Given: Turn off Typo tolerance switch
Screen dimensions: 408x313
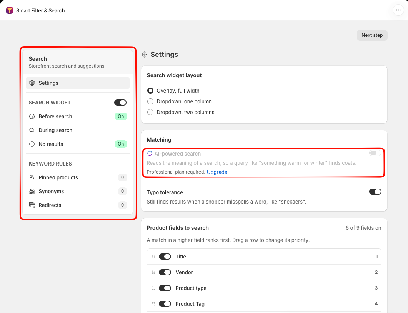Looking at the screenshot, I should (x=375, y=192).
